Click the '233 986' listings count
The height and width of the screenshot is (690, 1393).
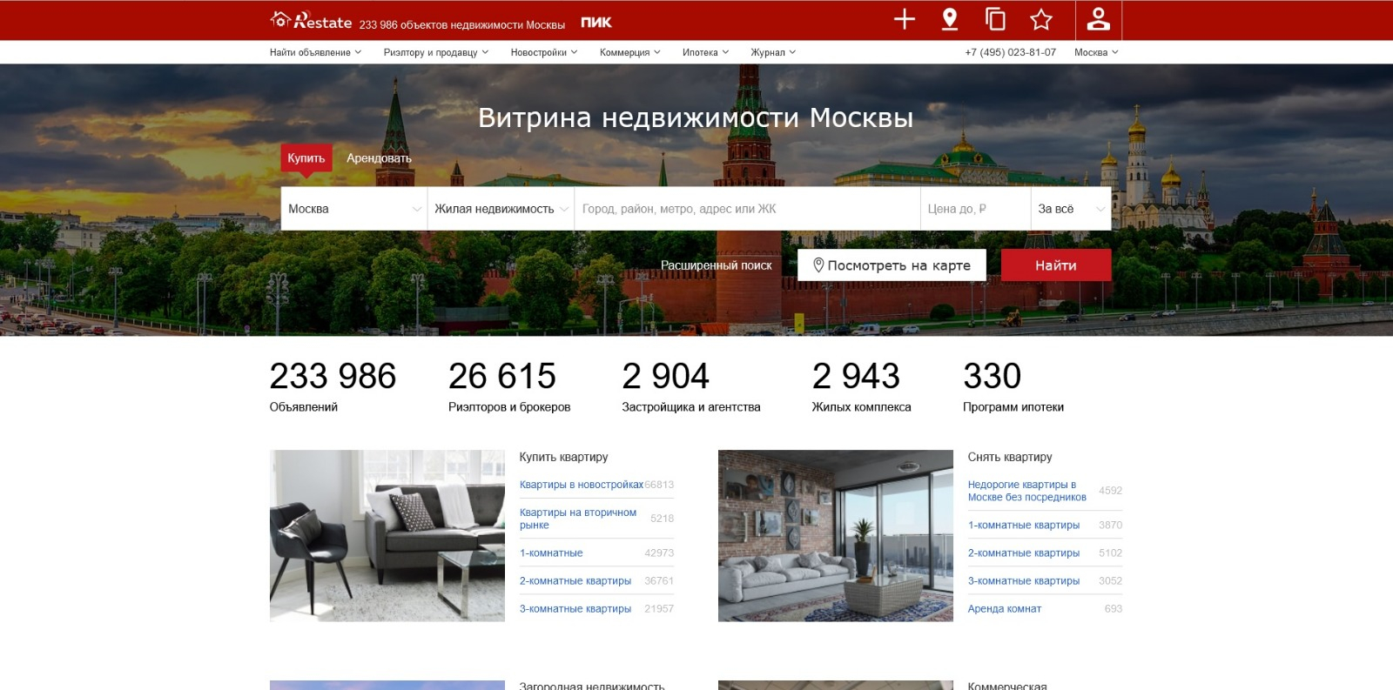(333, 376)
